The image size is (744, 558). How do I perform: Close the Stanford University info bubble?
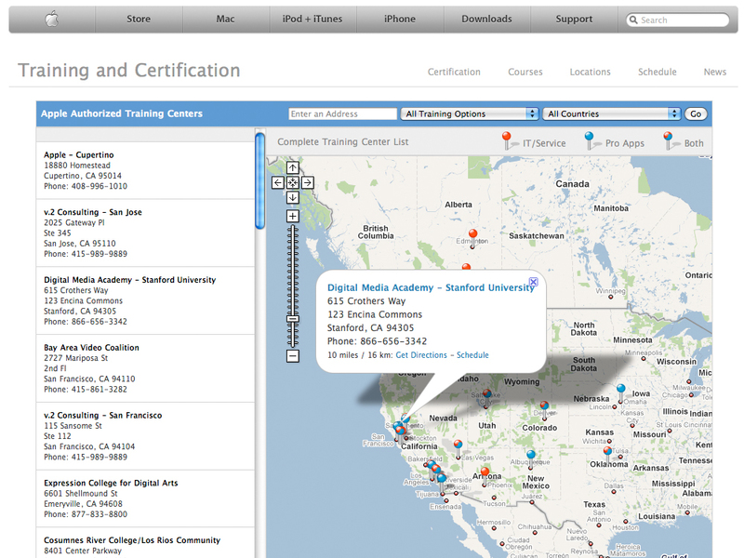(x=533, y=282)
